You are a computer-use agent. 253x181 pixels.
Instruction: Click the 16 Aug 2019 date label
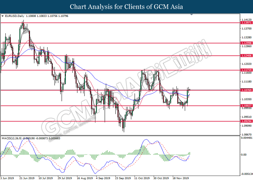point(85,178)
